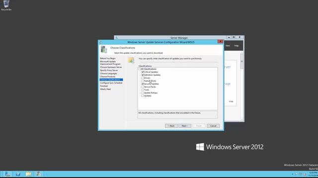The height and width of the screenshot is (178, 318).
Task: Open Server Manager from the taskbar
Action: [7, 174]
